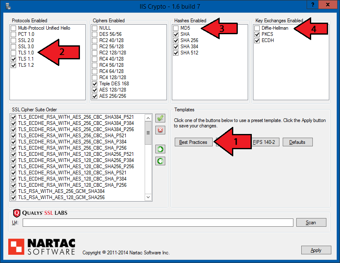340x263 pixels.
Task: Click the Url input field
Action: 158,223
